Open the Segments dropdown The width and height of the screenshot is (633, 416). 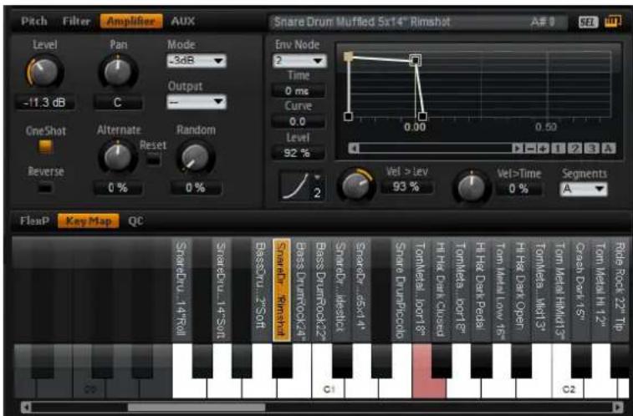584,189
